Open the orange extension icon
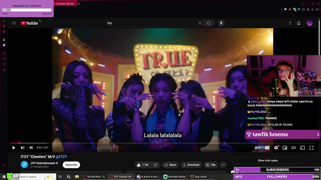Viewport: 321px width, 180px height. 290,9
